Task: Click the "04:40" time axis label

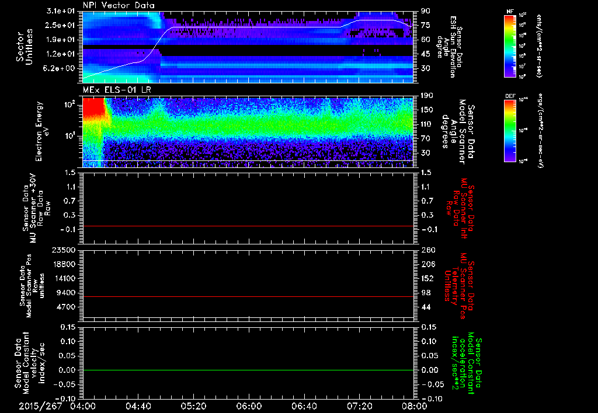Action: pos(138,406)
